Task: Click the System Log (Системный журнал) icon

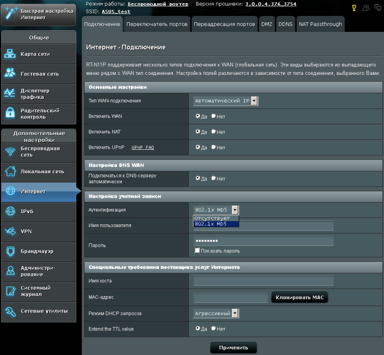Action: (11, 291)
